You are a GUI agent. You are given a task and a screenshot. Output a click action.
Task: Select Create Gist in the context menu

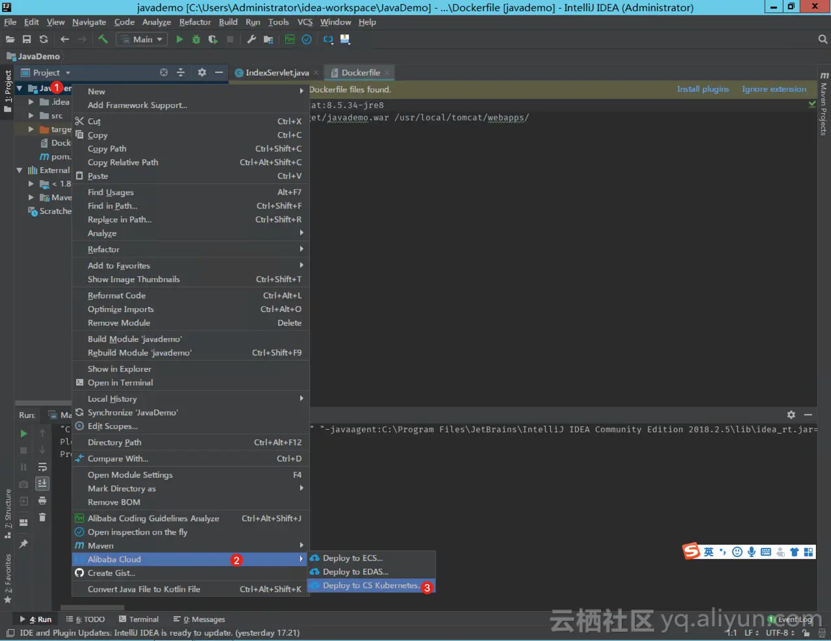click(190, 573)
